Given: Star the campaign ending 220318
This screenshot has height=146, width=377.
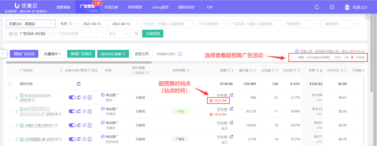Looking at the screenshot, I should click(17, 98).
